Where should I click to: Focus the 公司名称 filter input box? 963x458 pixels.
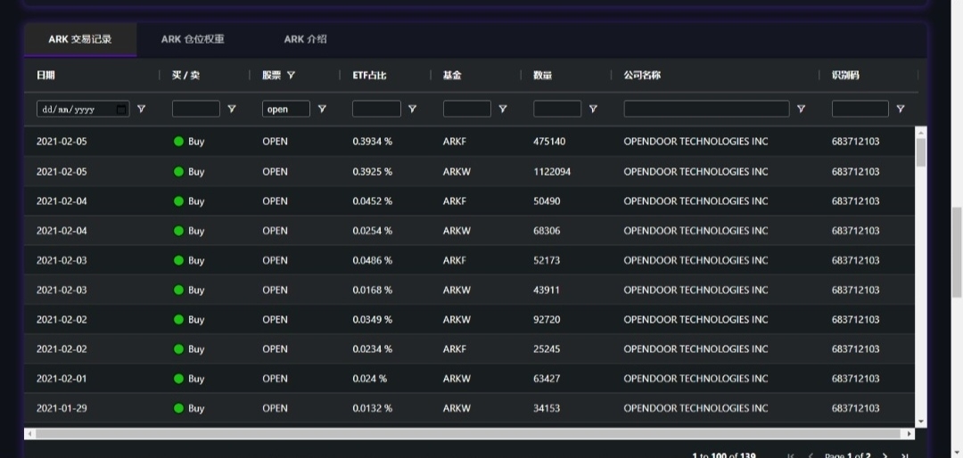click(x=706, y=109)
